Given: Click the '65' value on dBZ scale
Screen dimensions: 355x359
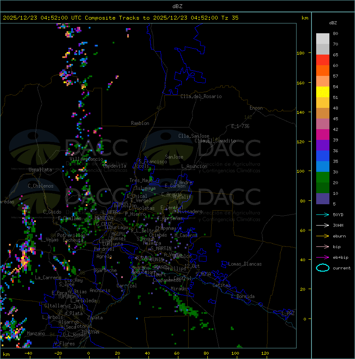Looking at the screenshot, I should tap(335, 55).
